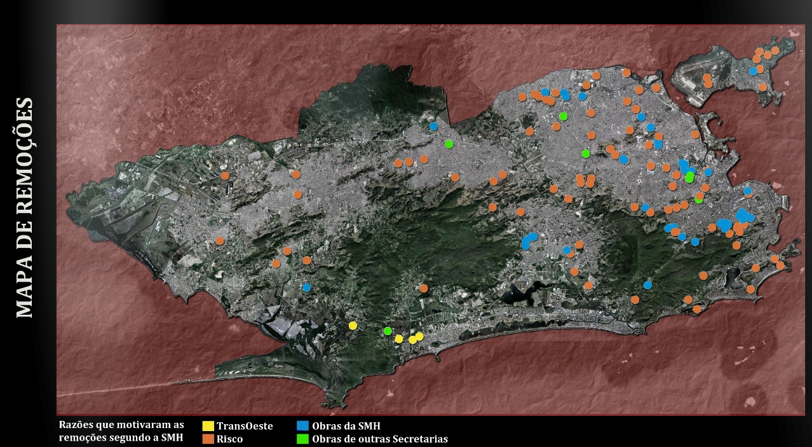
Task: Select the 'Risco' legend label
Action: click(229, 439)
